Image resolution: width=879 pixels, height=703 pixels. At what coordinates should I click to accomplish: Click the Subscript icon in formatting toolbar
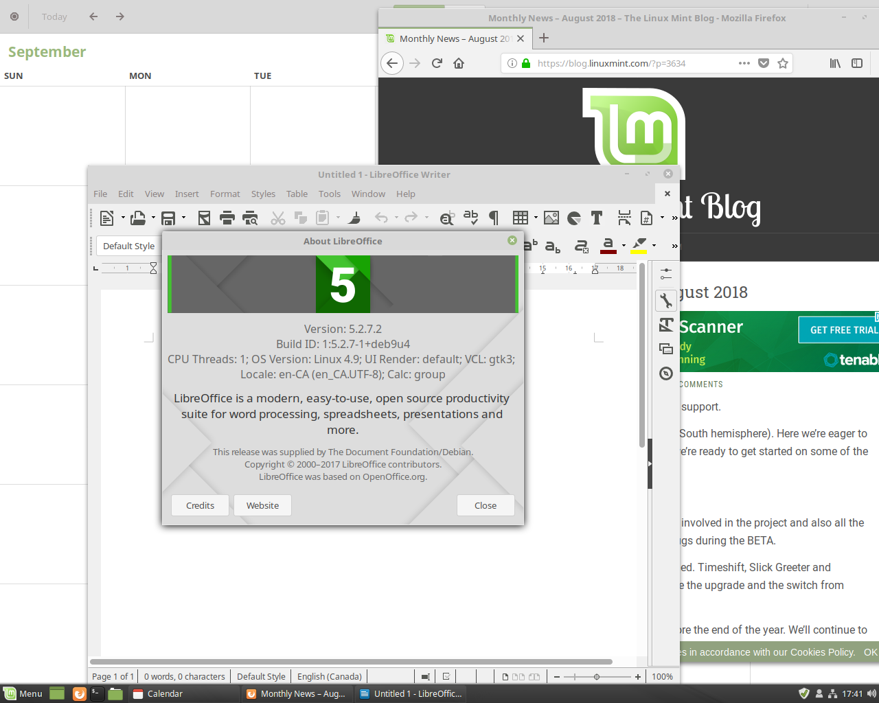[x=553, y=246]
